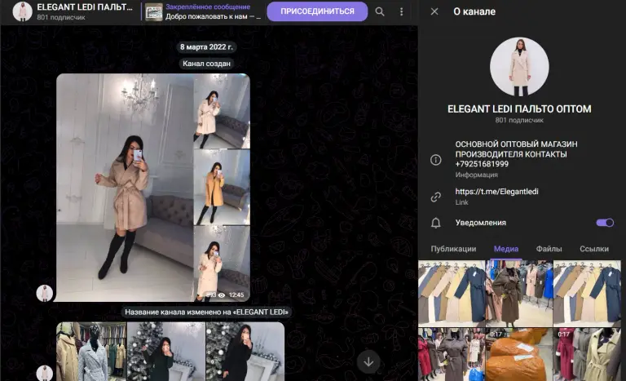Play the orange packages video thumbnail
626x381 pixels.
coord(519,355)
